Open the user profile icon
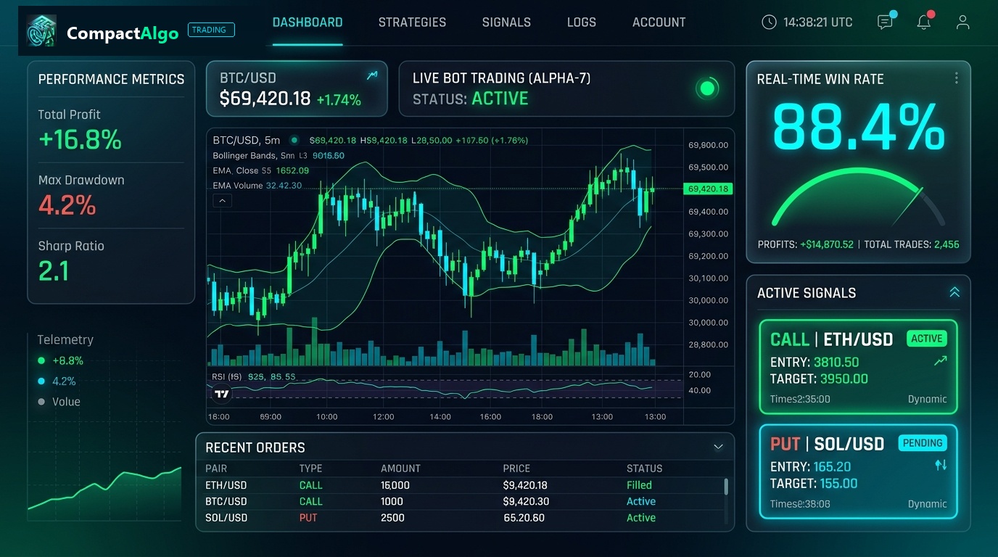Image resolution: width=998 pixels, height=557 pixels. [x=962, y=22]
